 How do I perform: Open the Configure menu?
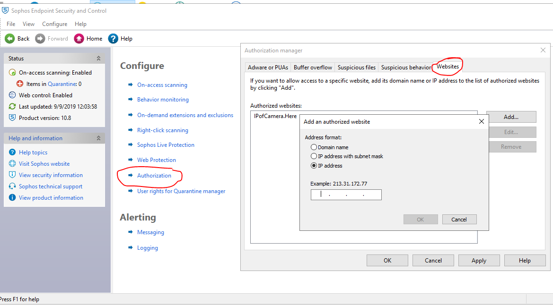point(55,24)
